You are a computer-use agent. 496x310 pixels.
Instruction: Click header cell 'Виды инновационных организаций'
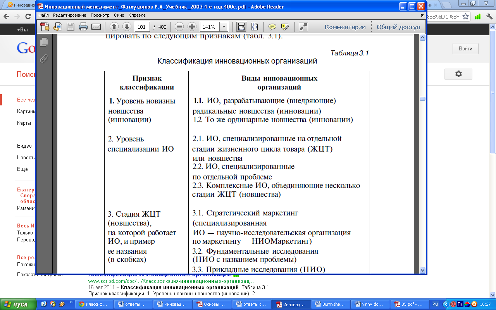[x=279, y=83]
